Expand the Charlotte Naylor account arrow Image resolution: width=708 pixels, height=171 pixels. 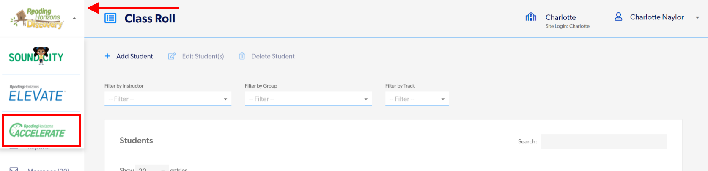click(x=697, y=17)
